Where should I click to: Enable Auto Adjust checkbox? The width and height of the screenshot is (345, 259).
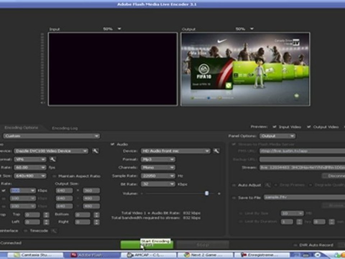(x=234, y=185)
